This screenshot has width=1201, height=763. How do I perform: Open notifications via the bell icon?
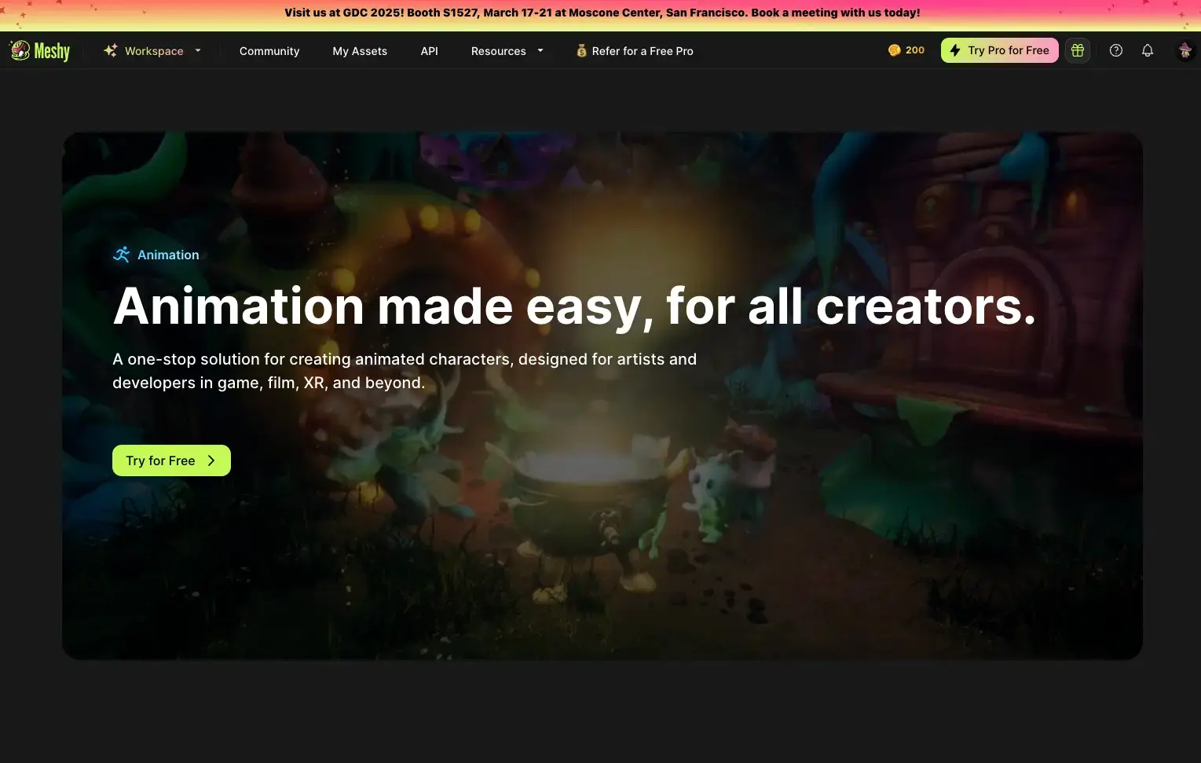coord(1148,50)
